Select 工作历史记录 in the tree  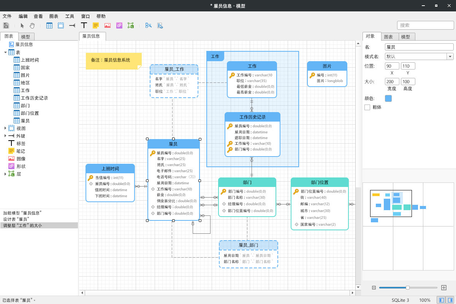34,98
